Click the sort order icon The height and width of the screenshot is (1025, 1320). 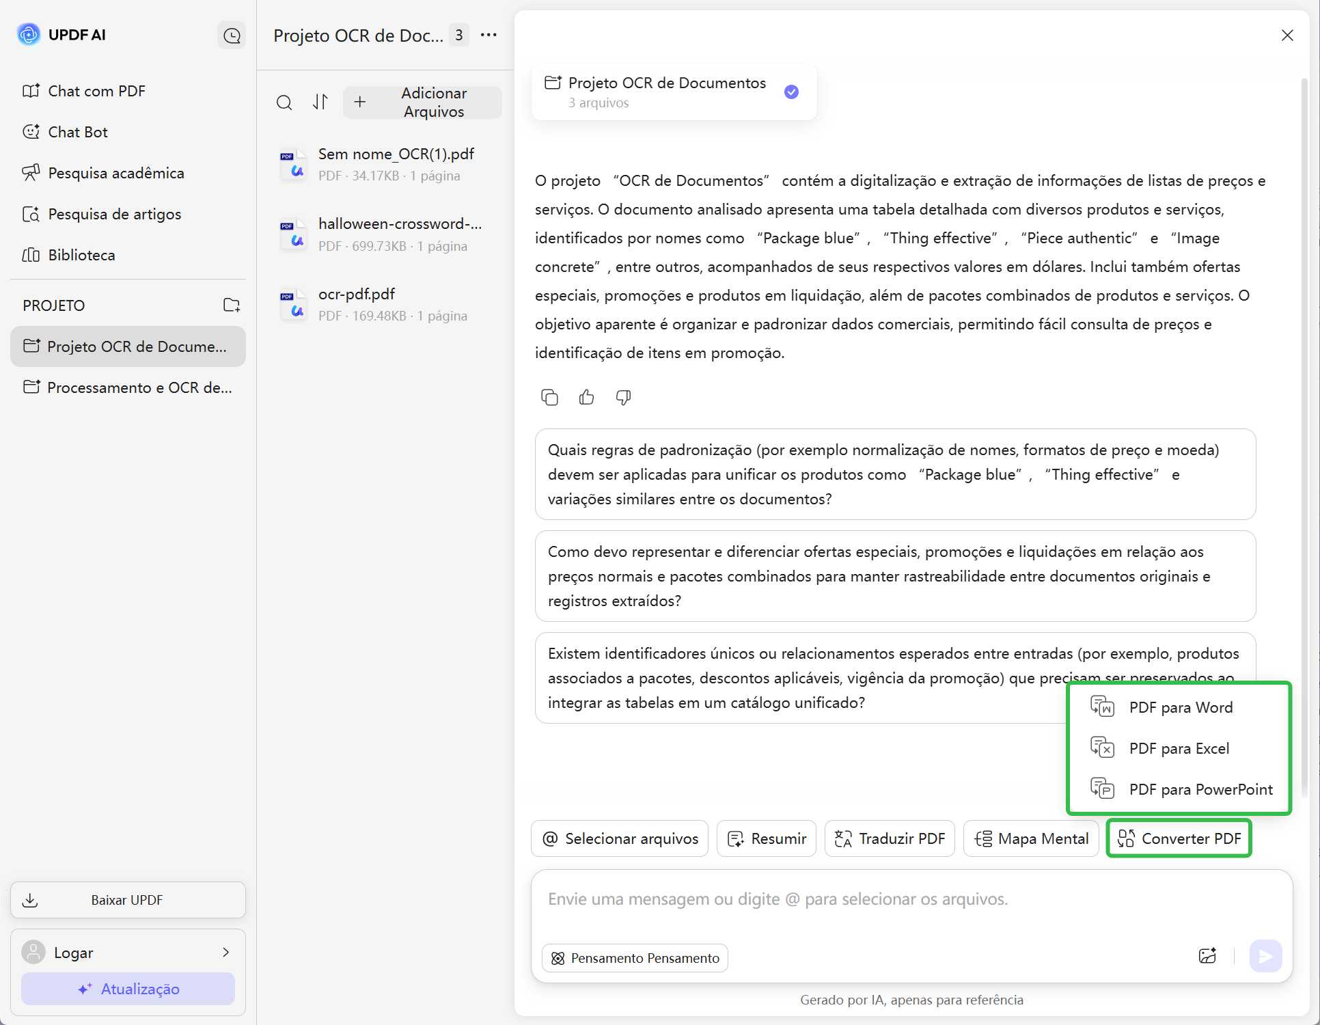click(320, 102)
